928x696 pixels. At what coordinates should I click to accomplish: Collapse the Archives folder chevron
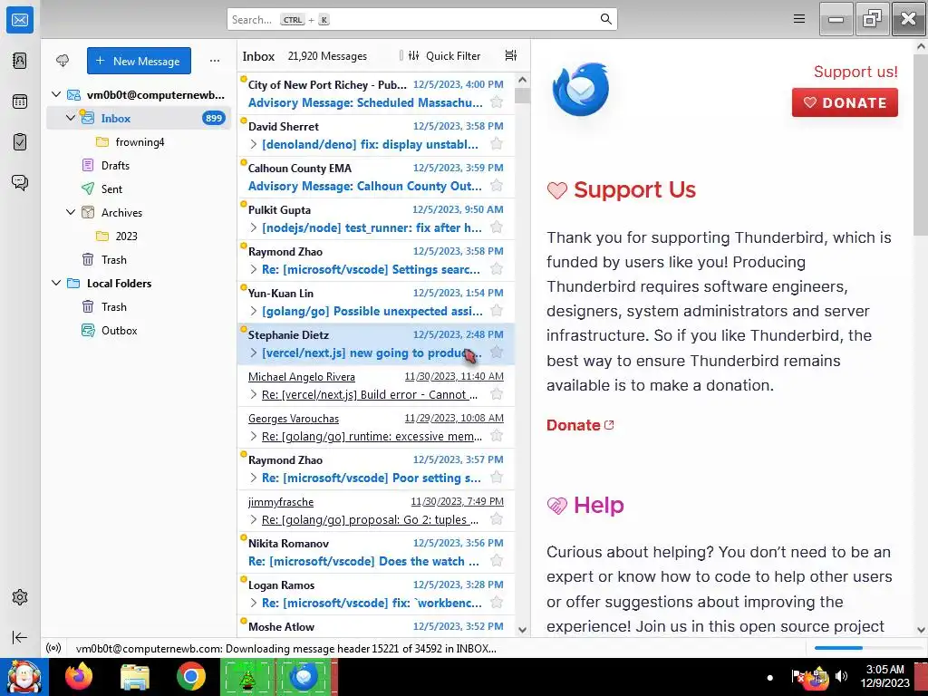tap(71, 212)
